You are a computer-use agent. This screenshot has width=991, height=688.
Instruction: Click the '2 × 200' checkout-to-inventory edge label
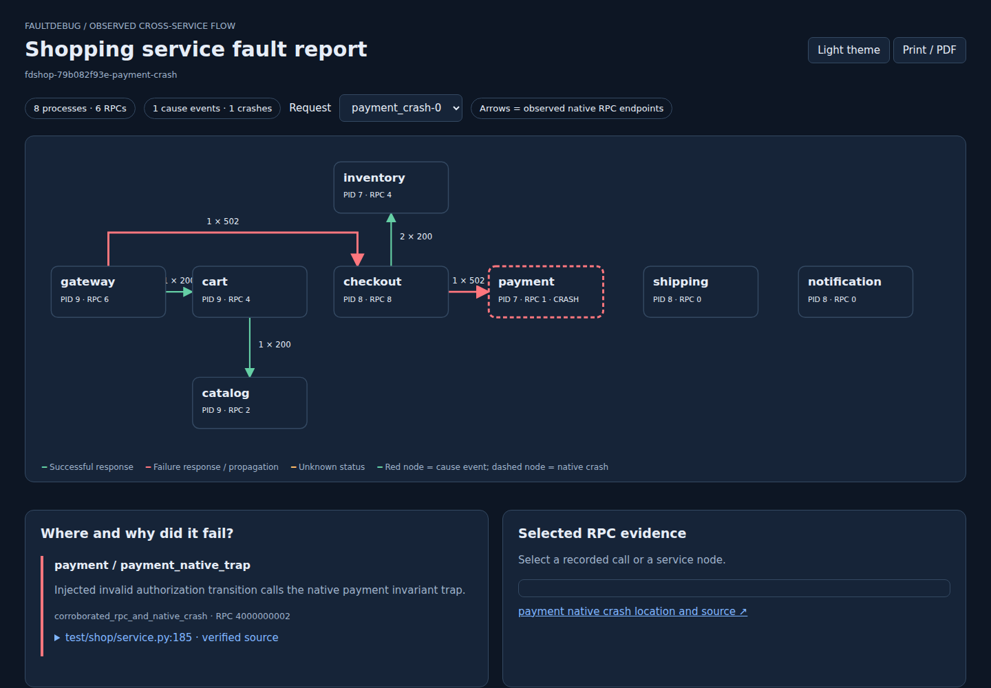pyautogui.click(x=416, y=237)
